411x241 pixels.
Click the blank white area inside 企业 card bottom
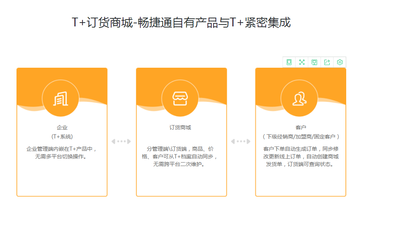[x=62, y=180]
